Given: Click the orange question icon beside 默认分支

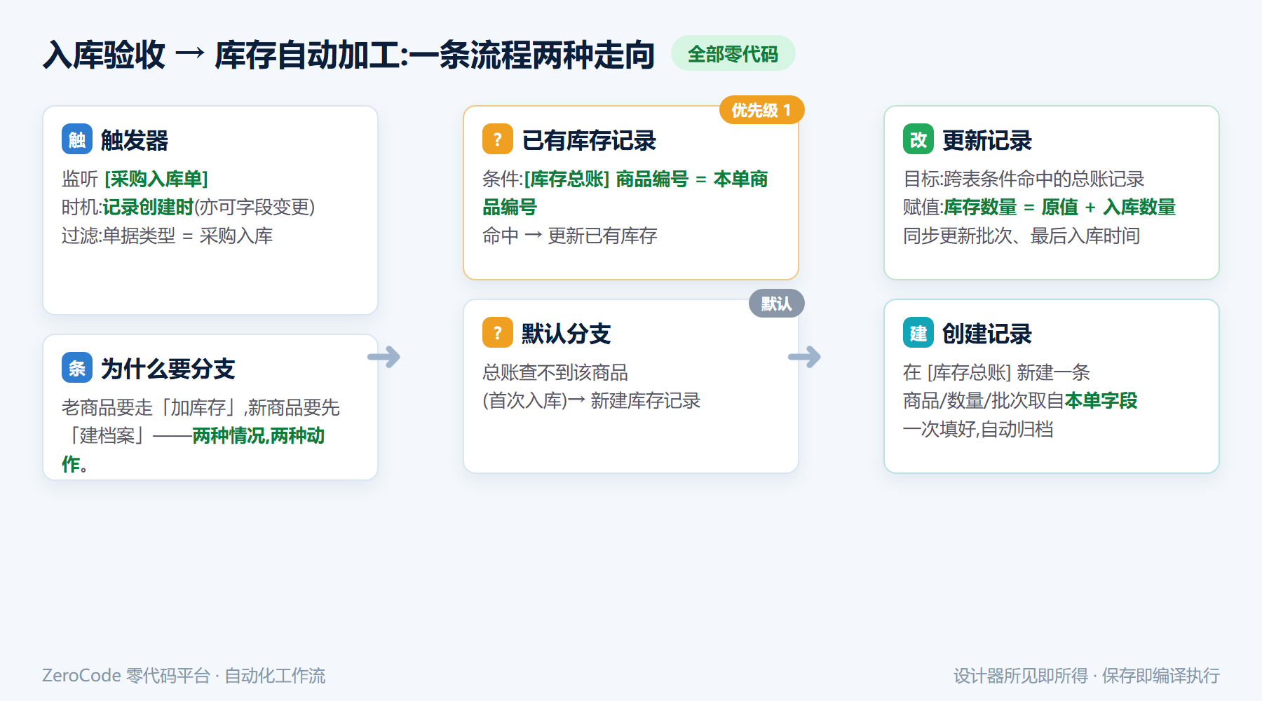Looking at the screenshot, I should [498, 332].
